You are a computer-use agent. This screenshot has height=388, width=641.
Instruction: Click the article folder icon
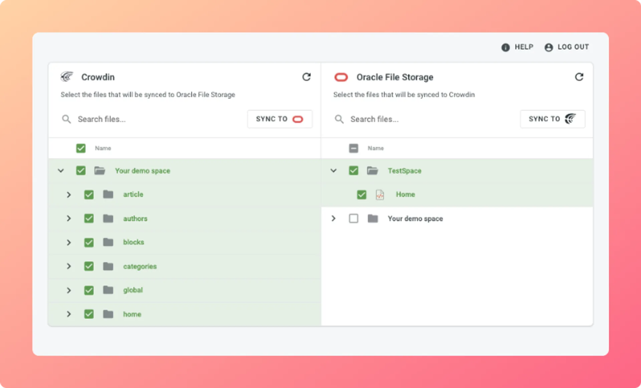tap(108, 194)
